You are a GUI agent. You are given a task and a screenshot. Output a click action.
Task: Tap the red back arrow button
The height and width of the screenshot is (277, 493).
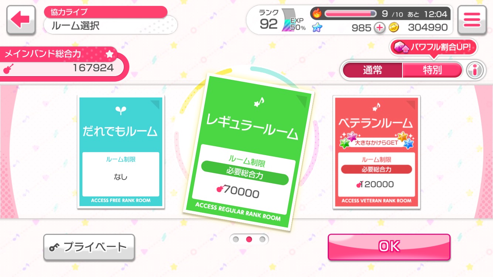21,20
